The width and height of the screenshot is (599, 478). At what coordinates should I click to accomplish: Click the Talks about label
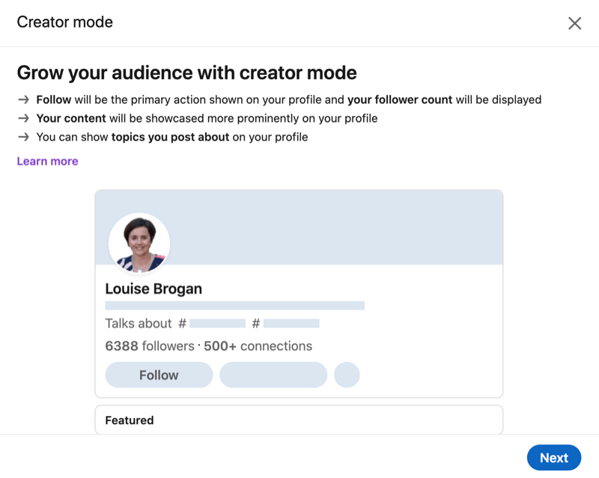[139, 323]
